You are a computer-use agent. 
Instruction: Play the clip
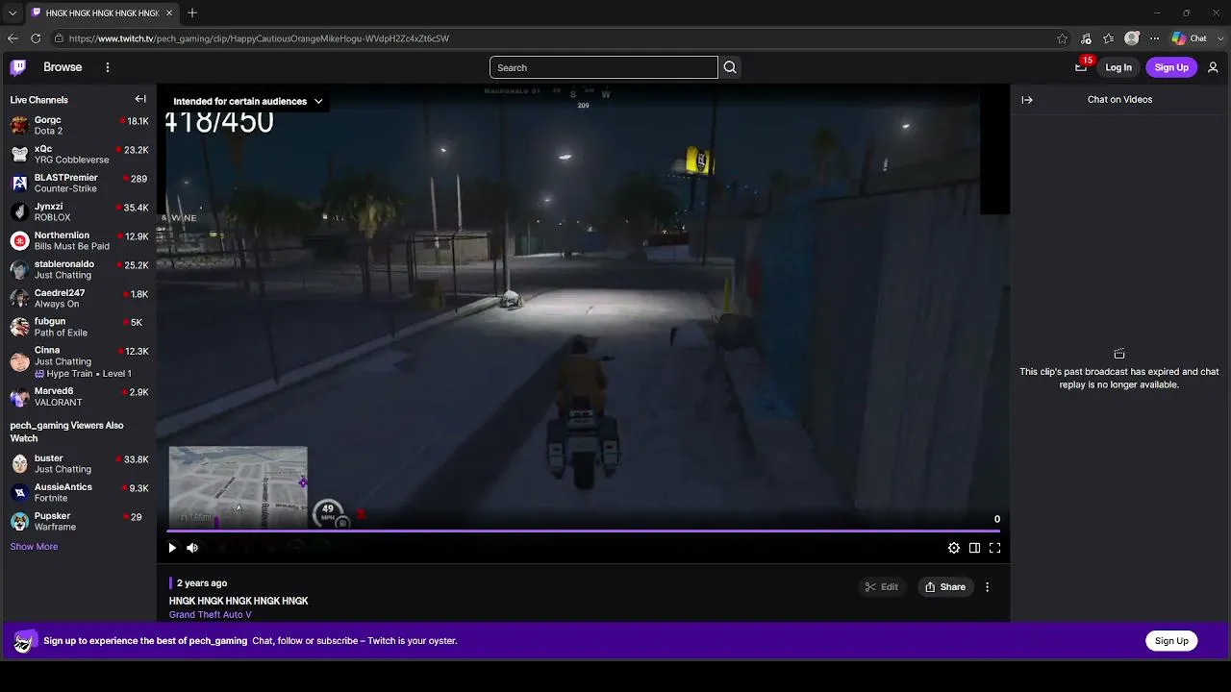[172, 548]
